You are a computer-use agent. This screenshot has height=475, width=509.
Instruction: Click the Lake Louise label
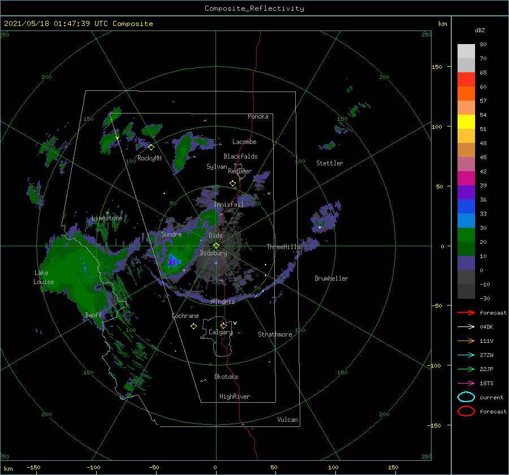click(x=44, y=277)
